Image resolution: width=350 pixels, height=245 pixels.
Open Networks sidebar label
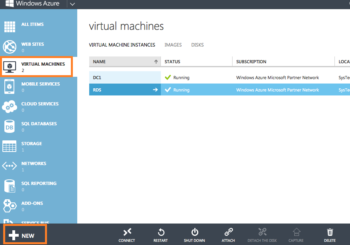pos(34,163)
